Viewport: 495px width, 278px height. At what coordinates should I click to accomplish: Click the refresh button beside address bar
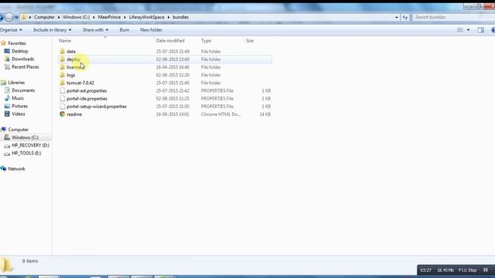click(405, 17)
